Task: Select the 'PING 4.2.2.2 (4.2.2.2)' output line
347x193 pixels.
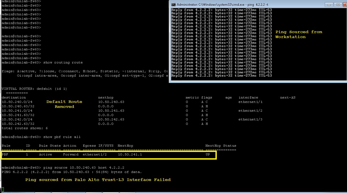Action: (x=72, y=172)
